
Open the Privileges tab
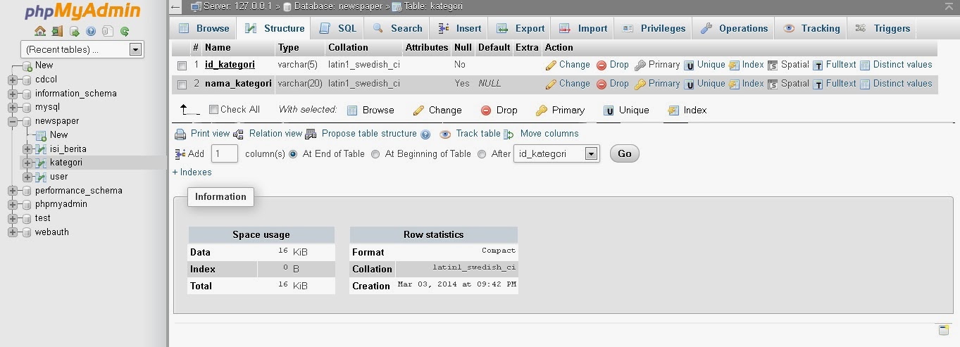click(654, 29)
